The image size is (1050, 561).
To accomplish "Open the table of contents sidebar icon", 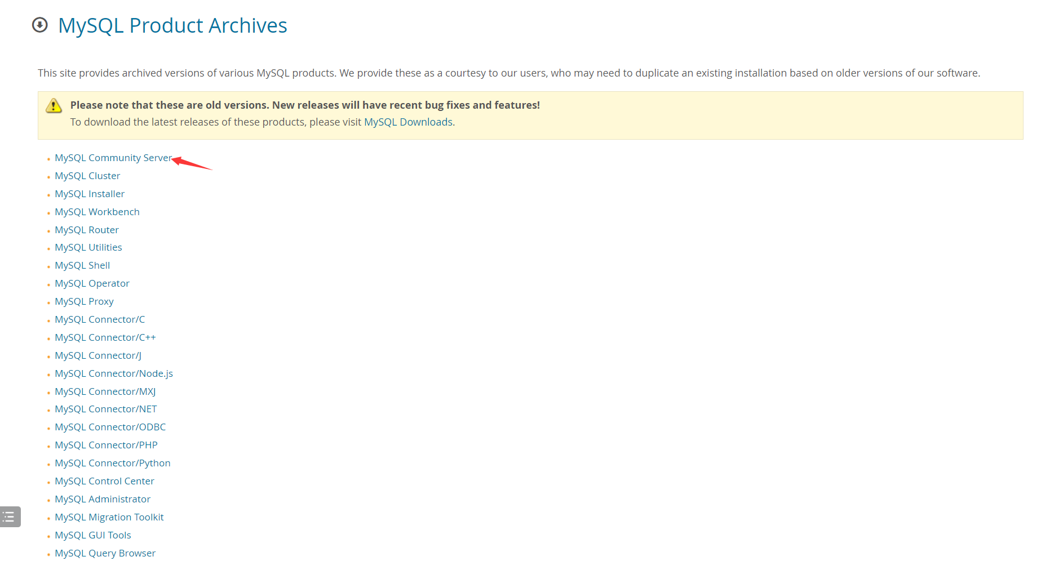I will [x=10, y=517].
